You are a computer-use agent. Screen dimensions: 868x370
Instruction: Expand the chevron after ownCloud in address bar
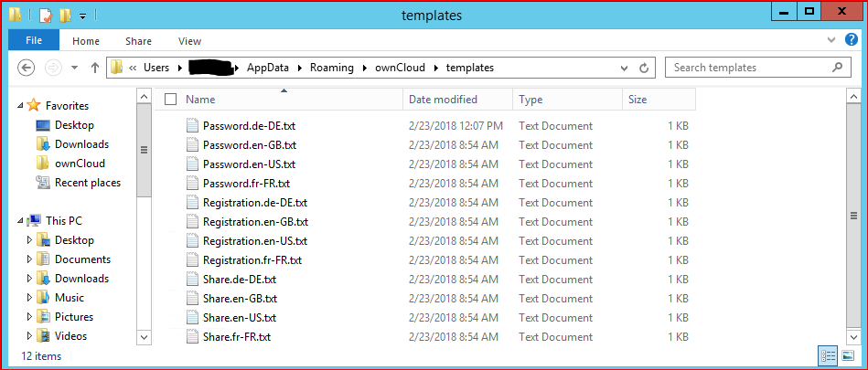tap(435, 68)
